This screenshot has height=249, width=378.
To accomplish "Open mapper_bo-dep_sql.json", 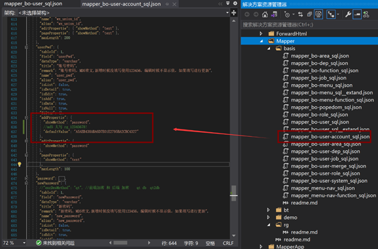I will click(x=319, y=63).
